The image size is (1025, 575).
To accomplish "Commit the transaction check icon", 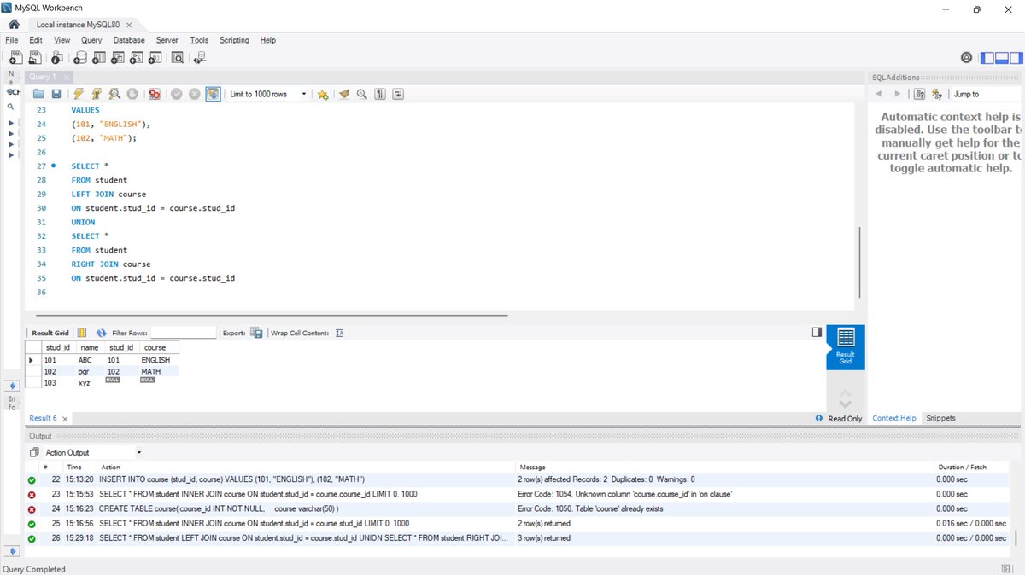I will pyautogui.click(x=177, y=94).
